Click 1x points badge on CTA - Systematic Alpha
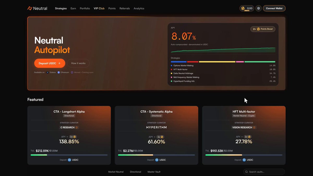Viewport: 313px width, 176px height. 160,137
